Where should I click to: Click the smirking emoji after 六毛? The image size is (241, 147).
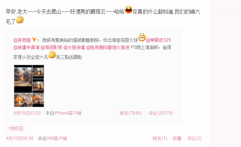point(52,55)
